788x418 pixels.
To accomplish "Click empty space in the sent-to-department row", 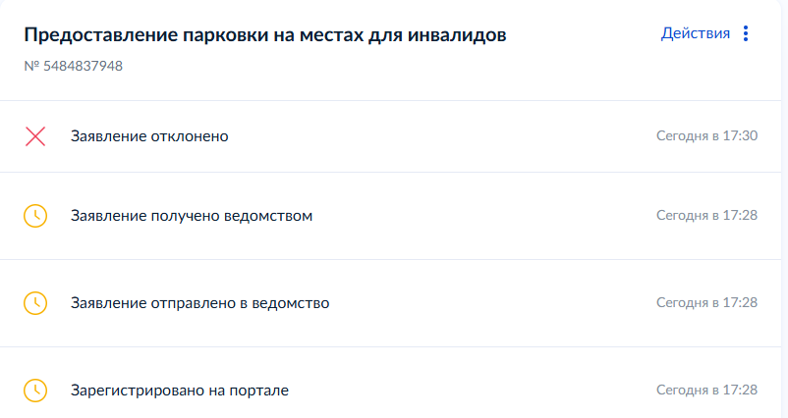I will (x=492, y=303).
